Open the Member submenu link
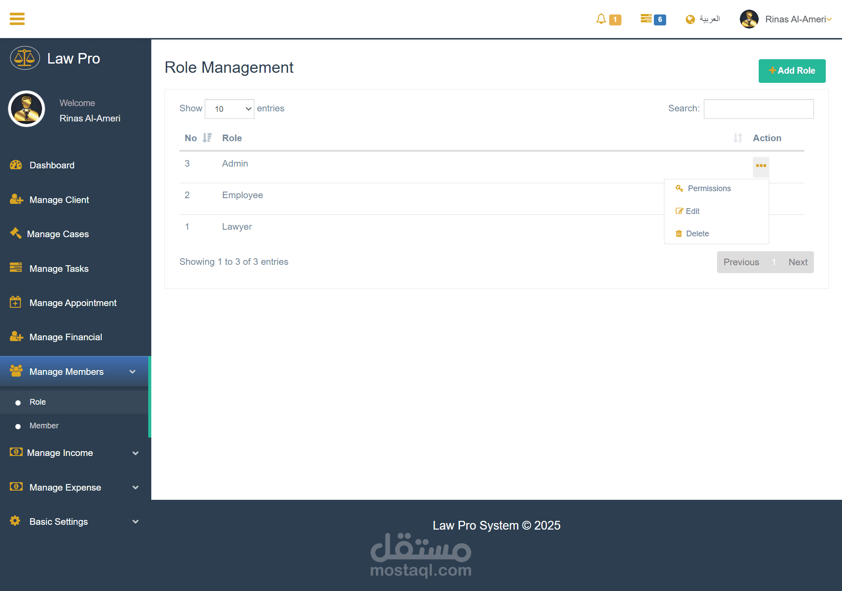Screen dimensions: 842x591 point(44,426)
